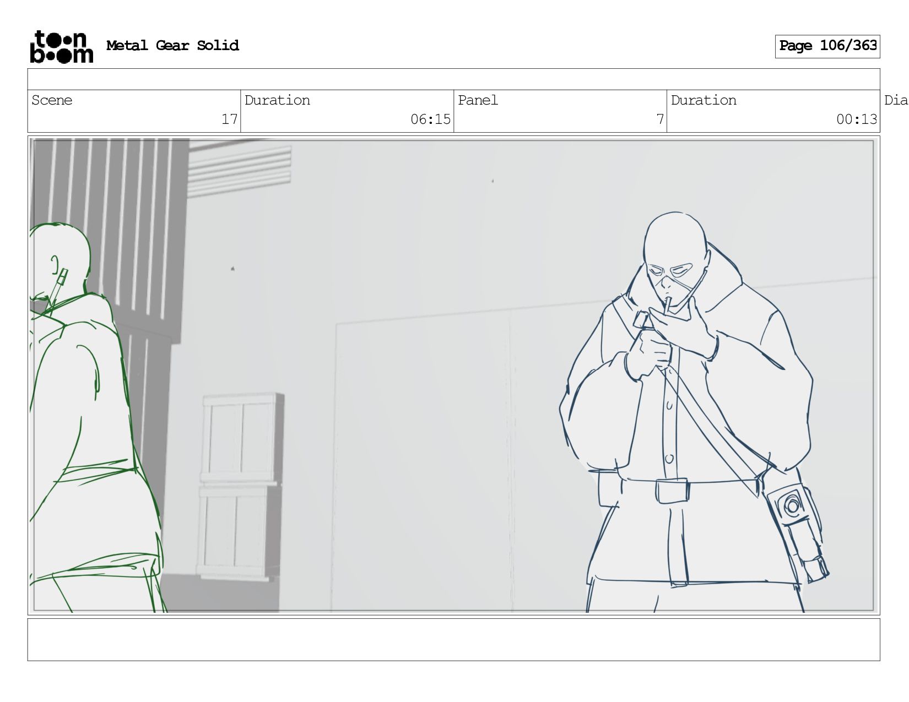Click the storyboard panel drawing thumbnail
The image size is (909, 702).
click(x=453, y=376)
